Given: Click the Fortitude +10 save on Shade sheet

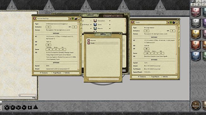Looking at the screenshot, I should [x=147, y=53].
